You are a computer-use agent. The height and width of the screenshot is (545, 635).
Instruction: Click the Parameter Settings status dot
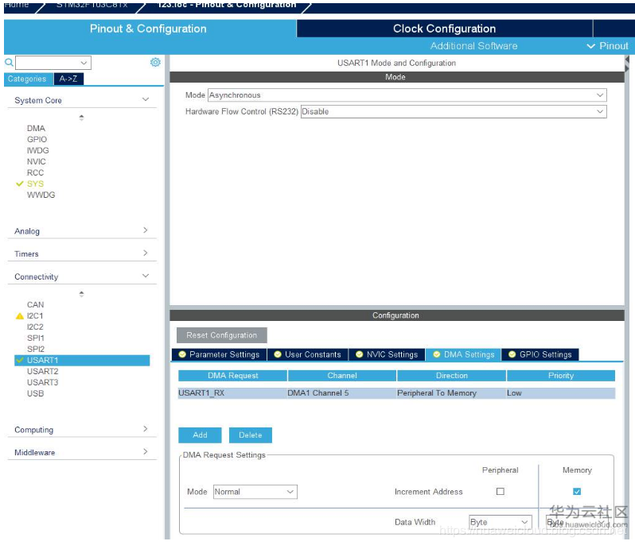(x=182, y=354)
